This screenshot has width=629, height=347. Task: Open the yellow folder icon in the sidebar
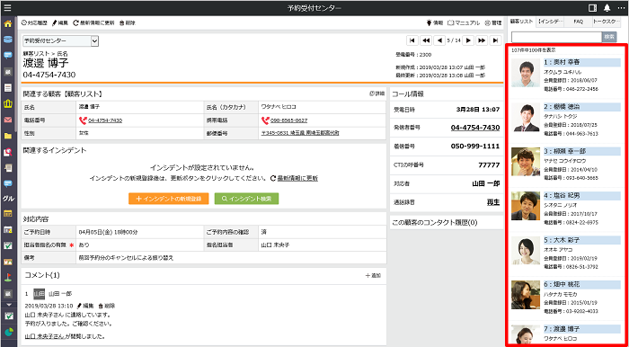pyautogui.click(x=7, y=136)
